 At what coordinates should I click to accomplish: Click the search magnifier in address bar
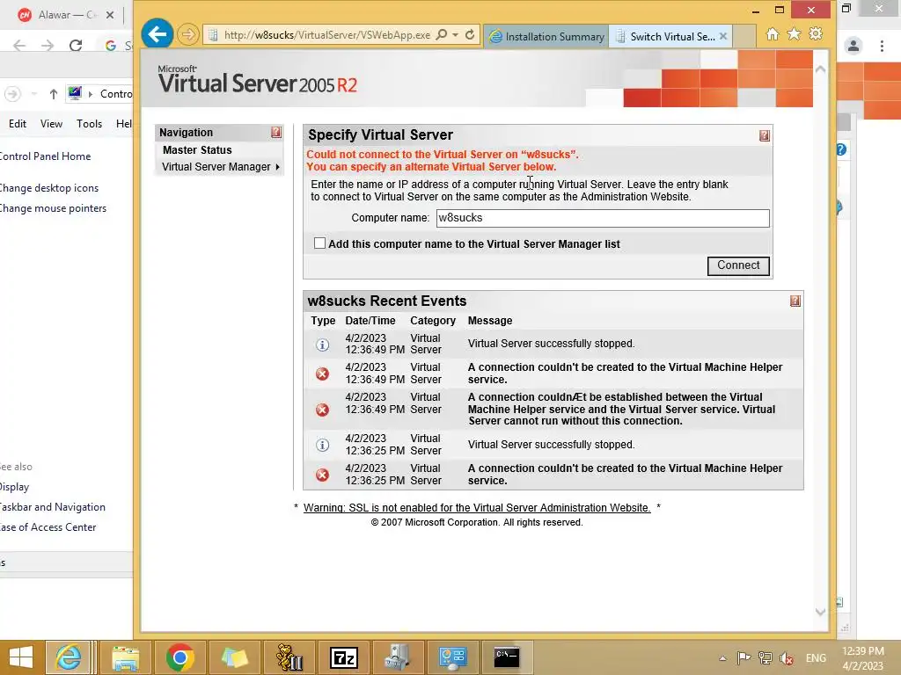[x=442, y=35]
